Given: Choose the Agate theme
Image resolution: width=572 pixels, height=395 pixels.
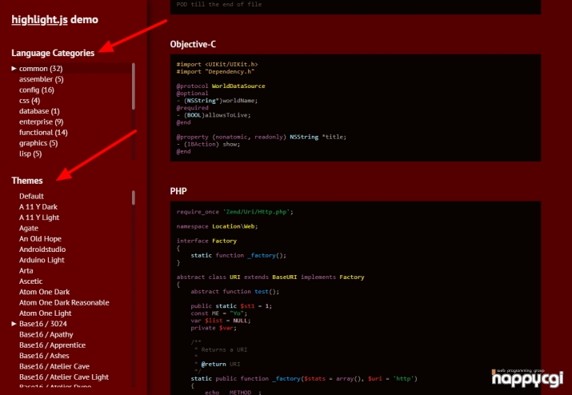Looking at the screenshot, I should [x=29, y=228].
